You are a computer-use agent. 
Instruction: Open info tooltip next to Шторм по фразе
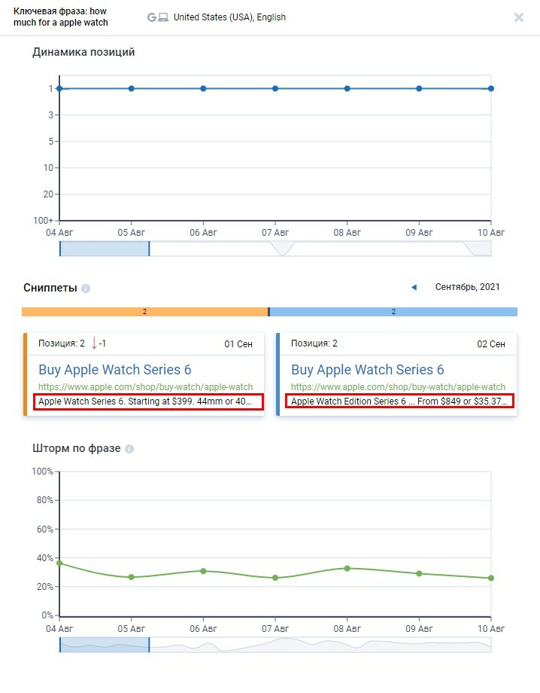point(129,449)
